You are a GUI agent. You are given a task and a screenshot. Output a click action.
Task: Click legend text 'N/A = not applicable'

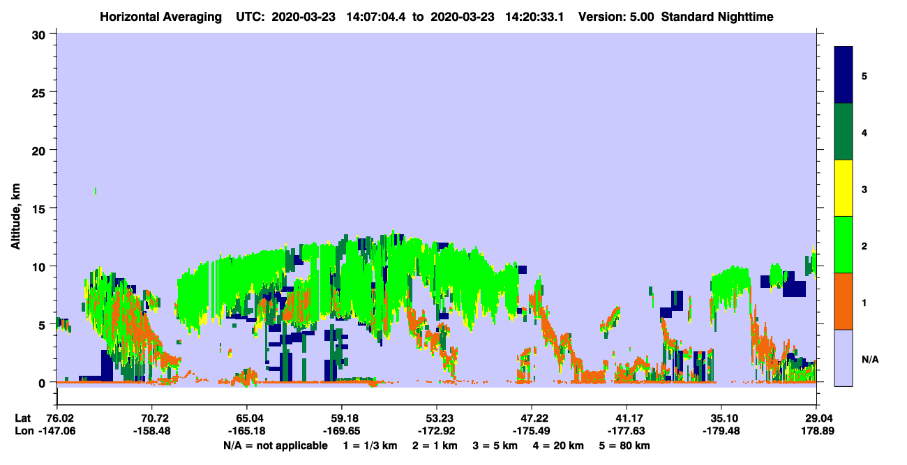276,445
